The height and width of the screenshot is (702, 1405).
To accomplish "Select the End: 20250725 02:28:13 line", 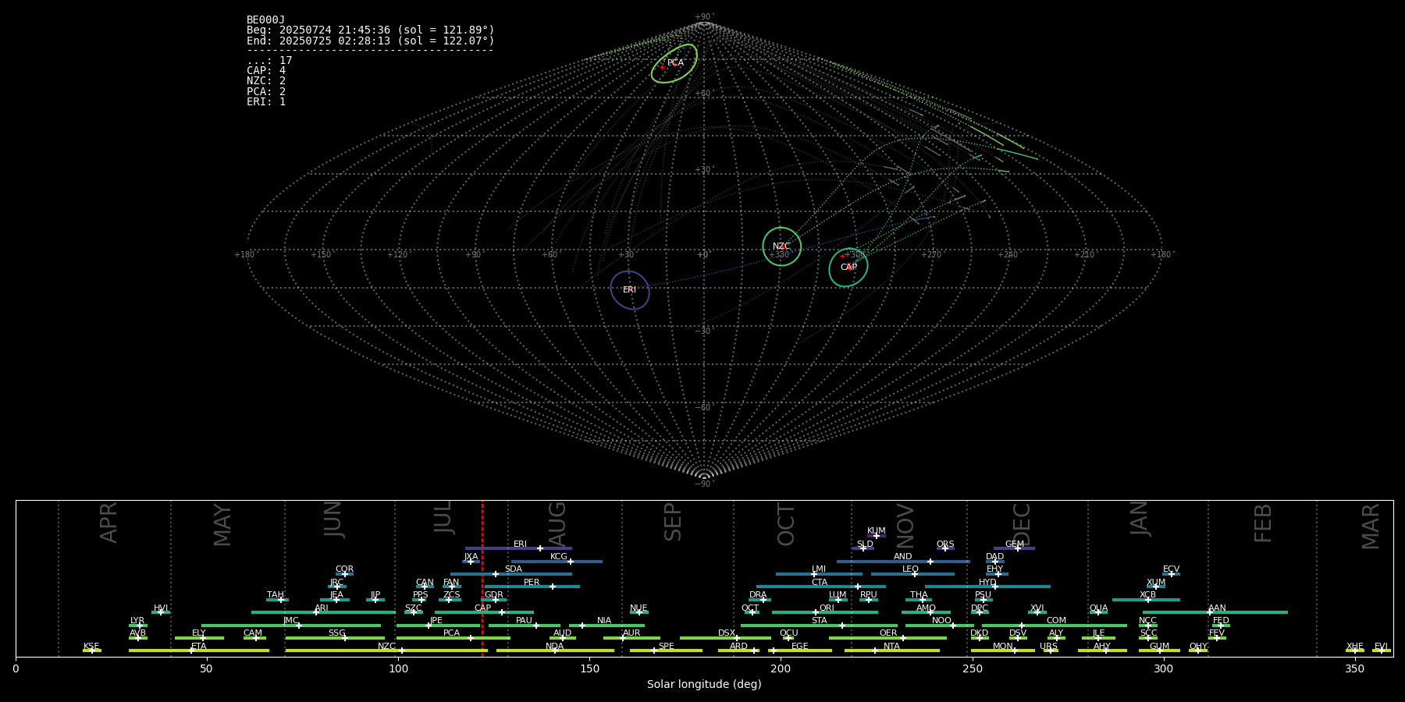I will pos(371,41).
